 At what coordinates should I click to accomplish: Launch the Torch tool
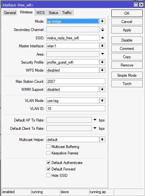click(x=127, y=84)
